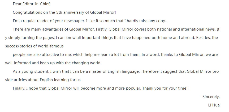Click the phrase "national and international news"

(182, 29)
